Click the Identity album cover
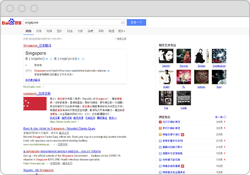The height and width of the screenshot is (175, 250). [166, 56]
